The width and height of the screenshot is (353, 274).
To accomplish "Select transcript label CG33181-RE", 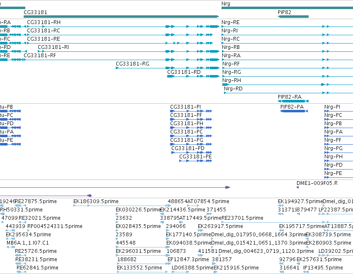I will click(44, 39).
